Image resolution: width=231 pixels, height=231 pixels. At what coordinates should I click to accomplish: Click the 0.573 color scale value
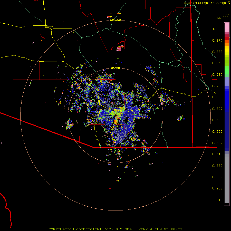217,120
